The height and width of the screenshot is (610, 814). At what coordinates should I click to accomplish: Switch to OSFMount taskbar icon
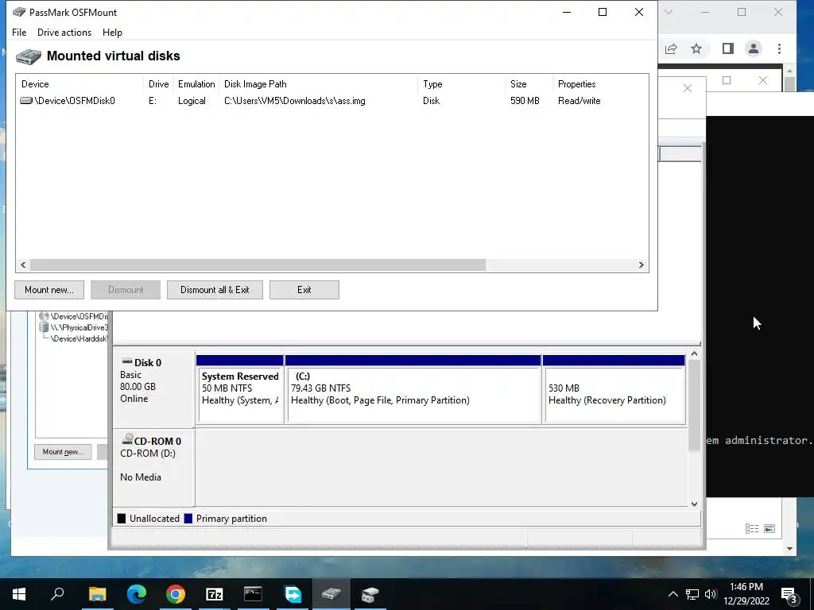pyautogui.click(x=331, y=594)
